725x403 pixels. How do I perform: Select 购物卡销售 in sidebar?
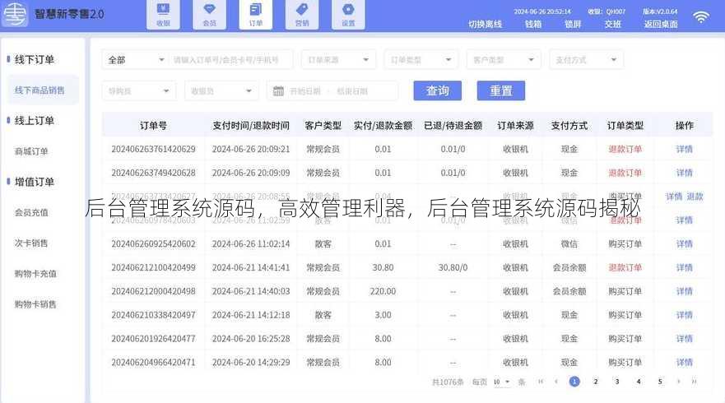click(x=35, y=303)
